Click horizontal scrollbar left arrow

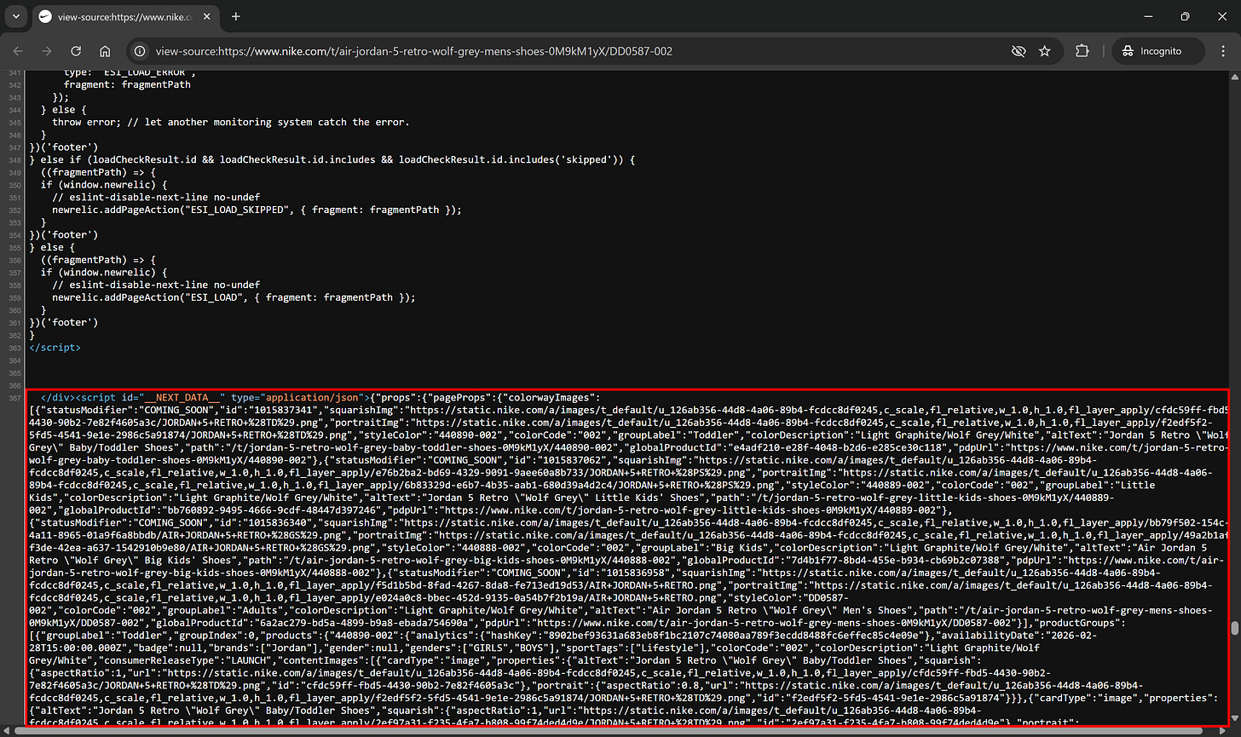tap(6, 731)
